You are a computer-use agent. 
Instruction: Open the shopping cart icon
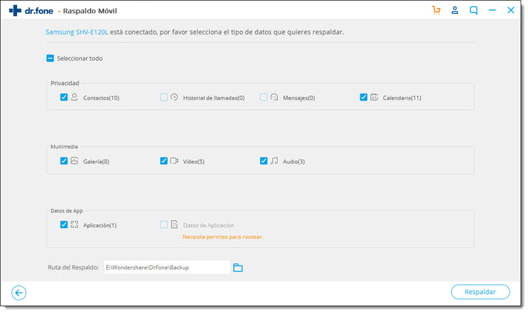click(436, 11)
